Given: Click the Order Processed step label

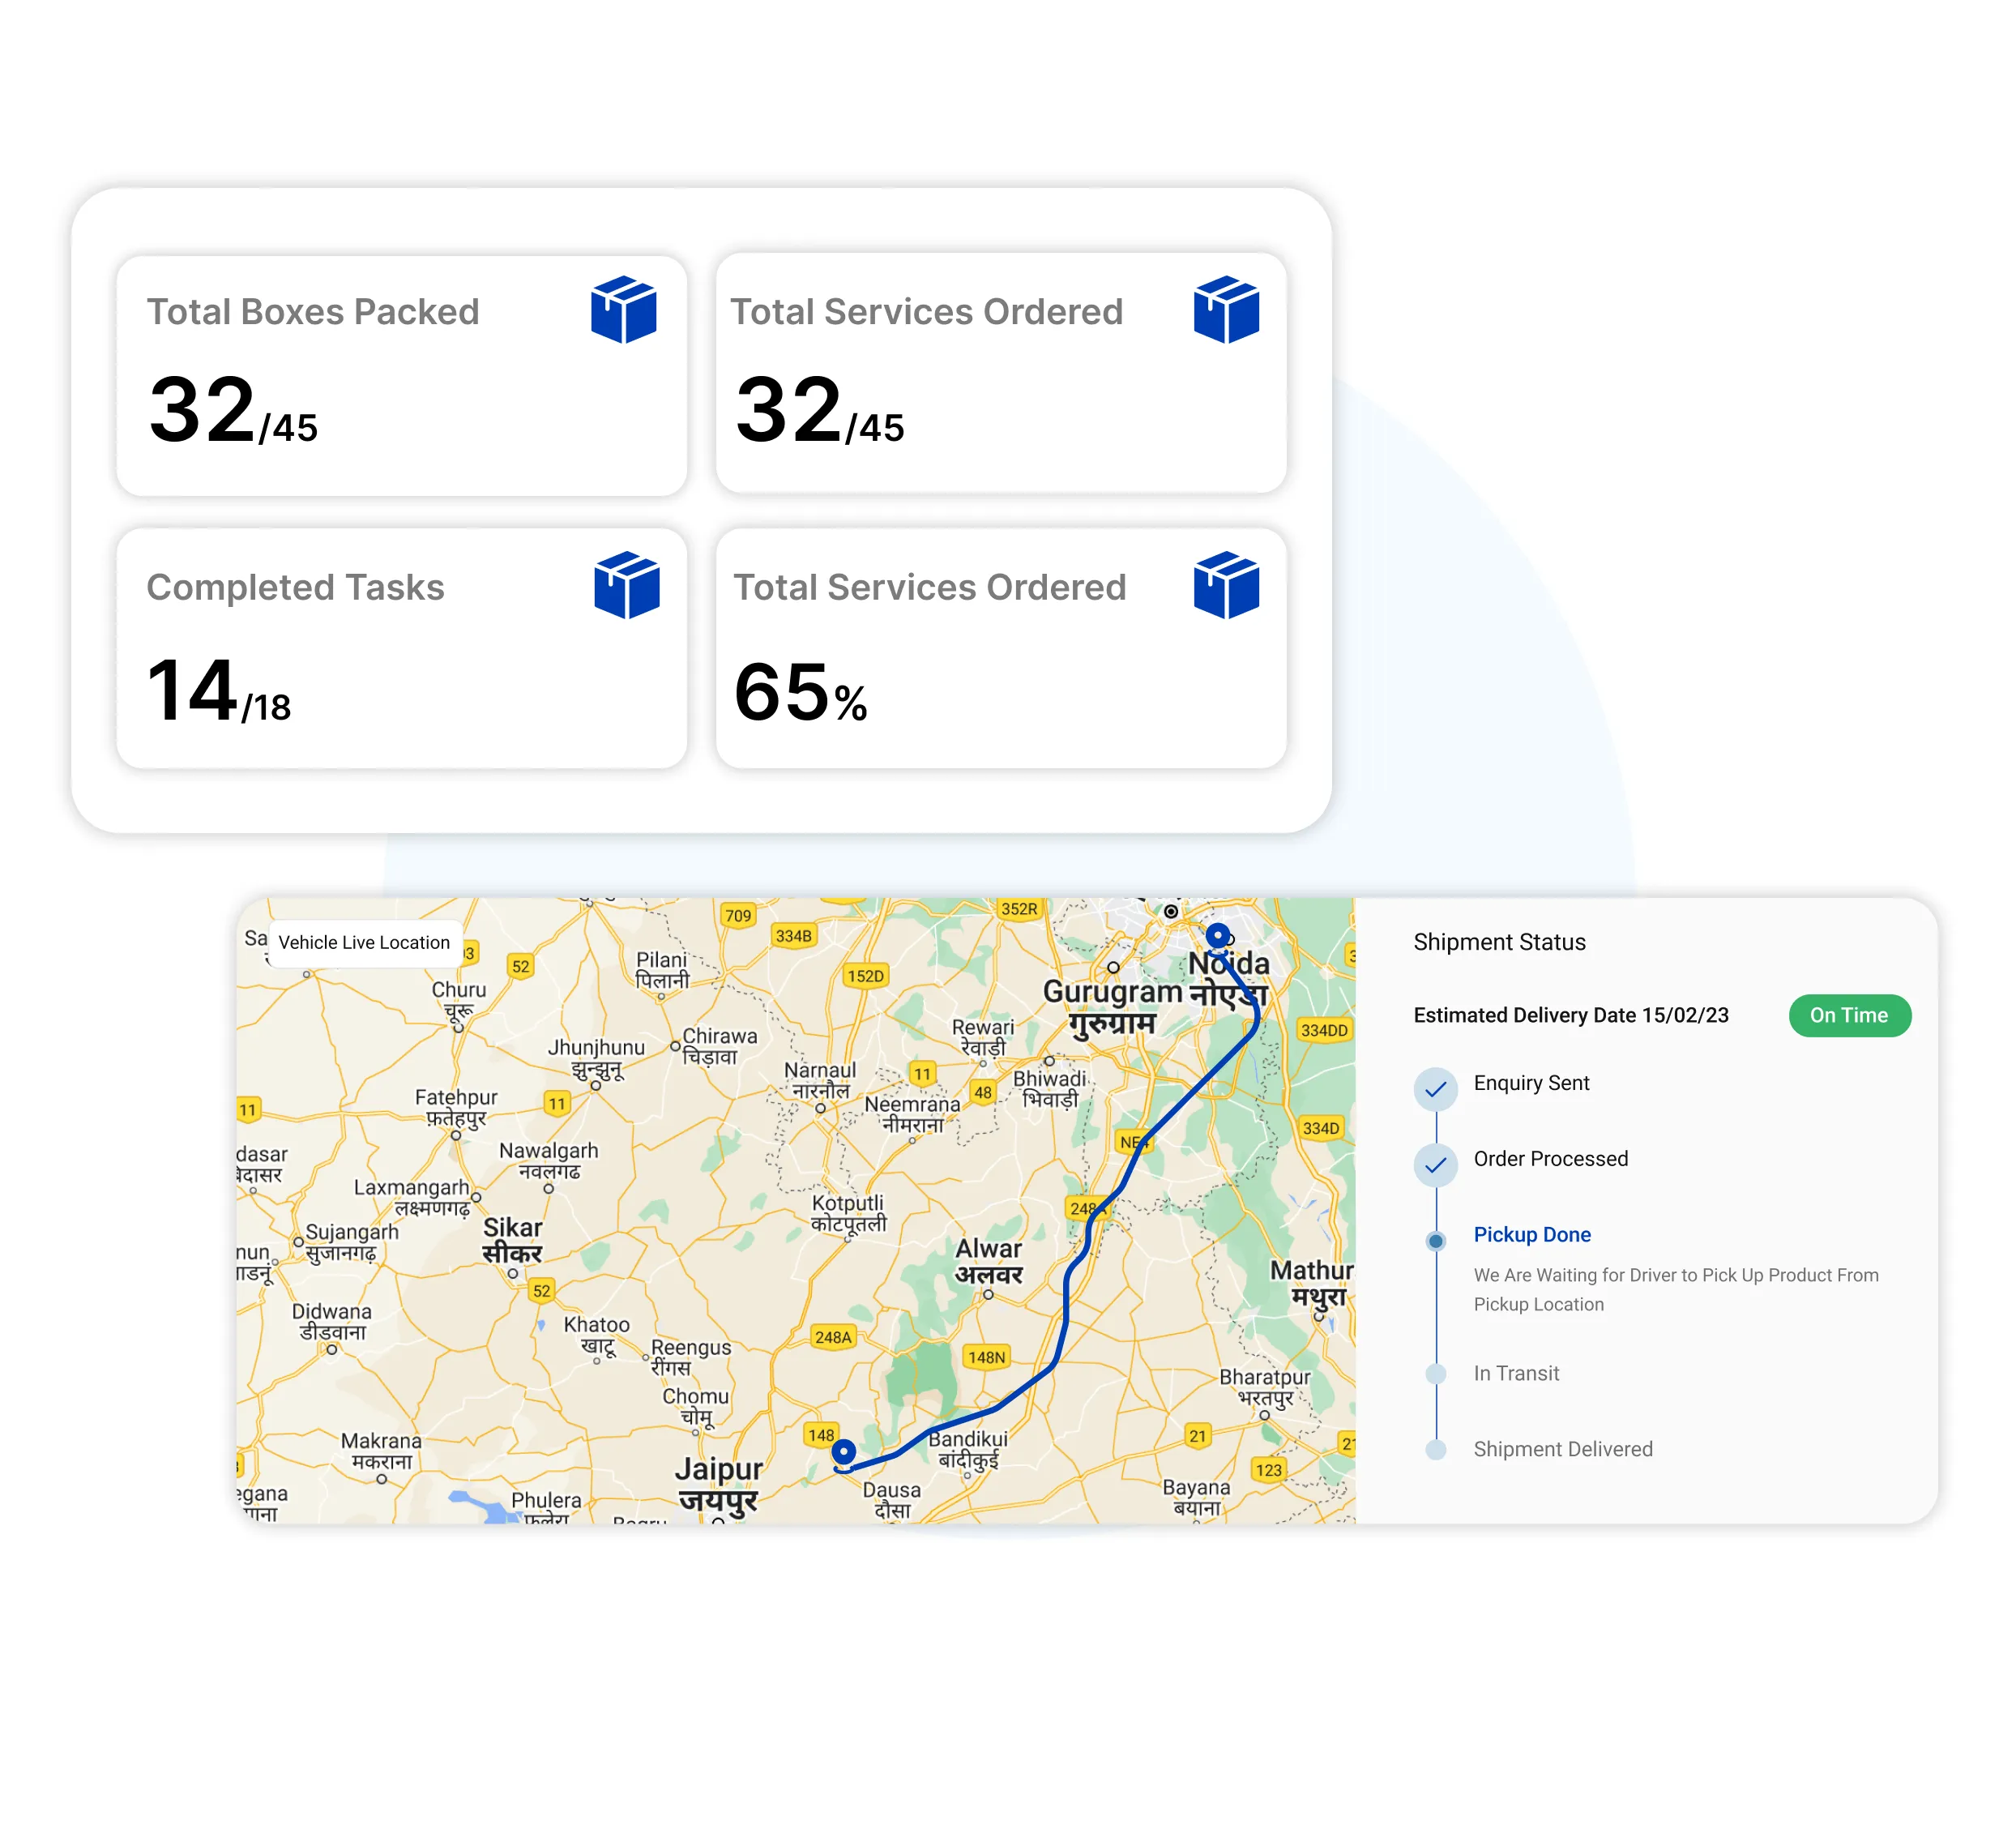Looking at the screenshot, I should [1550, 1158].
